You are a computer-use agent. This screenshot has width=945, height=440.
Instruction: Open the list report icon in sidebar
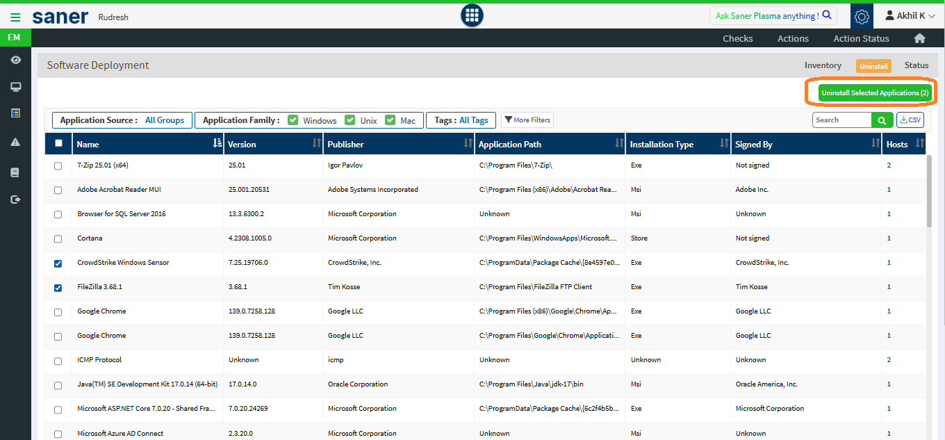point(15,113)
